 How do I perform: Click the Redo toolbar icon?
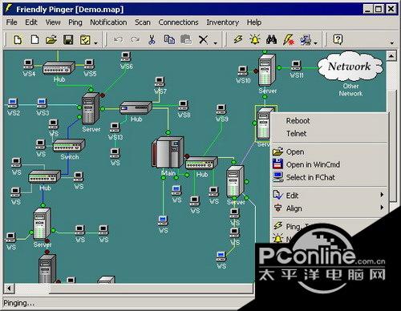pyautogui.click(x=135, y=40)
